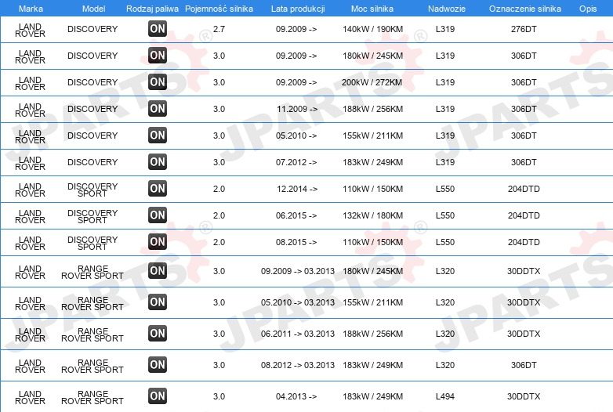Select DISCOVERY SPORT in the 08.2015 row
Image resolution: width=613 pixels, height=412 pixels.
pos(92,243)
